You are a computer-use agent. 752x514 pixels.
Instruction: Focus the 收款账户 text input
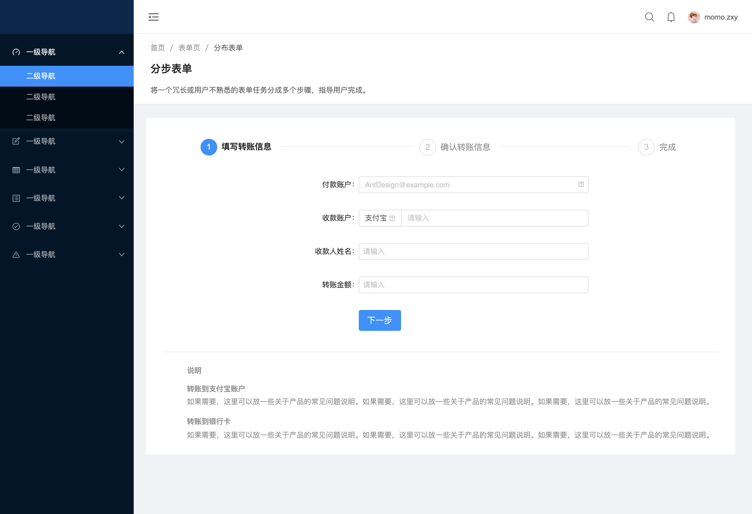pyautogui.click(x=495, y=218)
